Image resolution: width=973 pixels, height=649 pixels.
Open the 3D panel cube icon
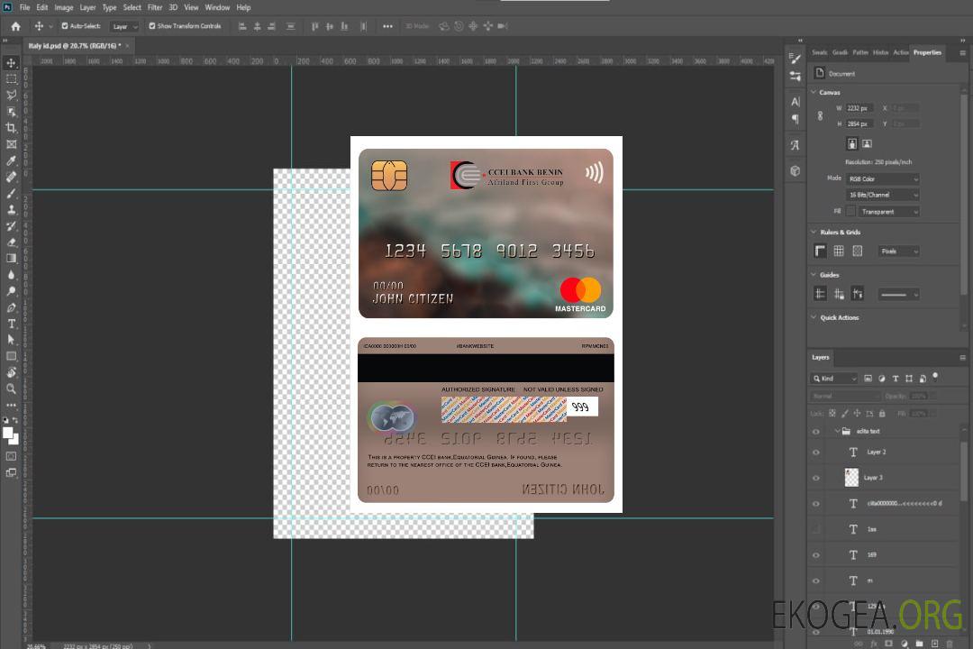point(796,170)
